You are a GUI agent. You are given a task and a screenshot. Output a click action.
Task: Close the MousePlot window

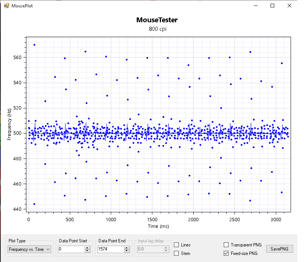(x=290, y=6)
